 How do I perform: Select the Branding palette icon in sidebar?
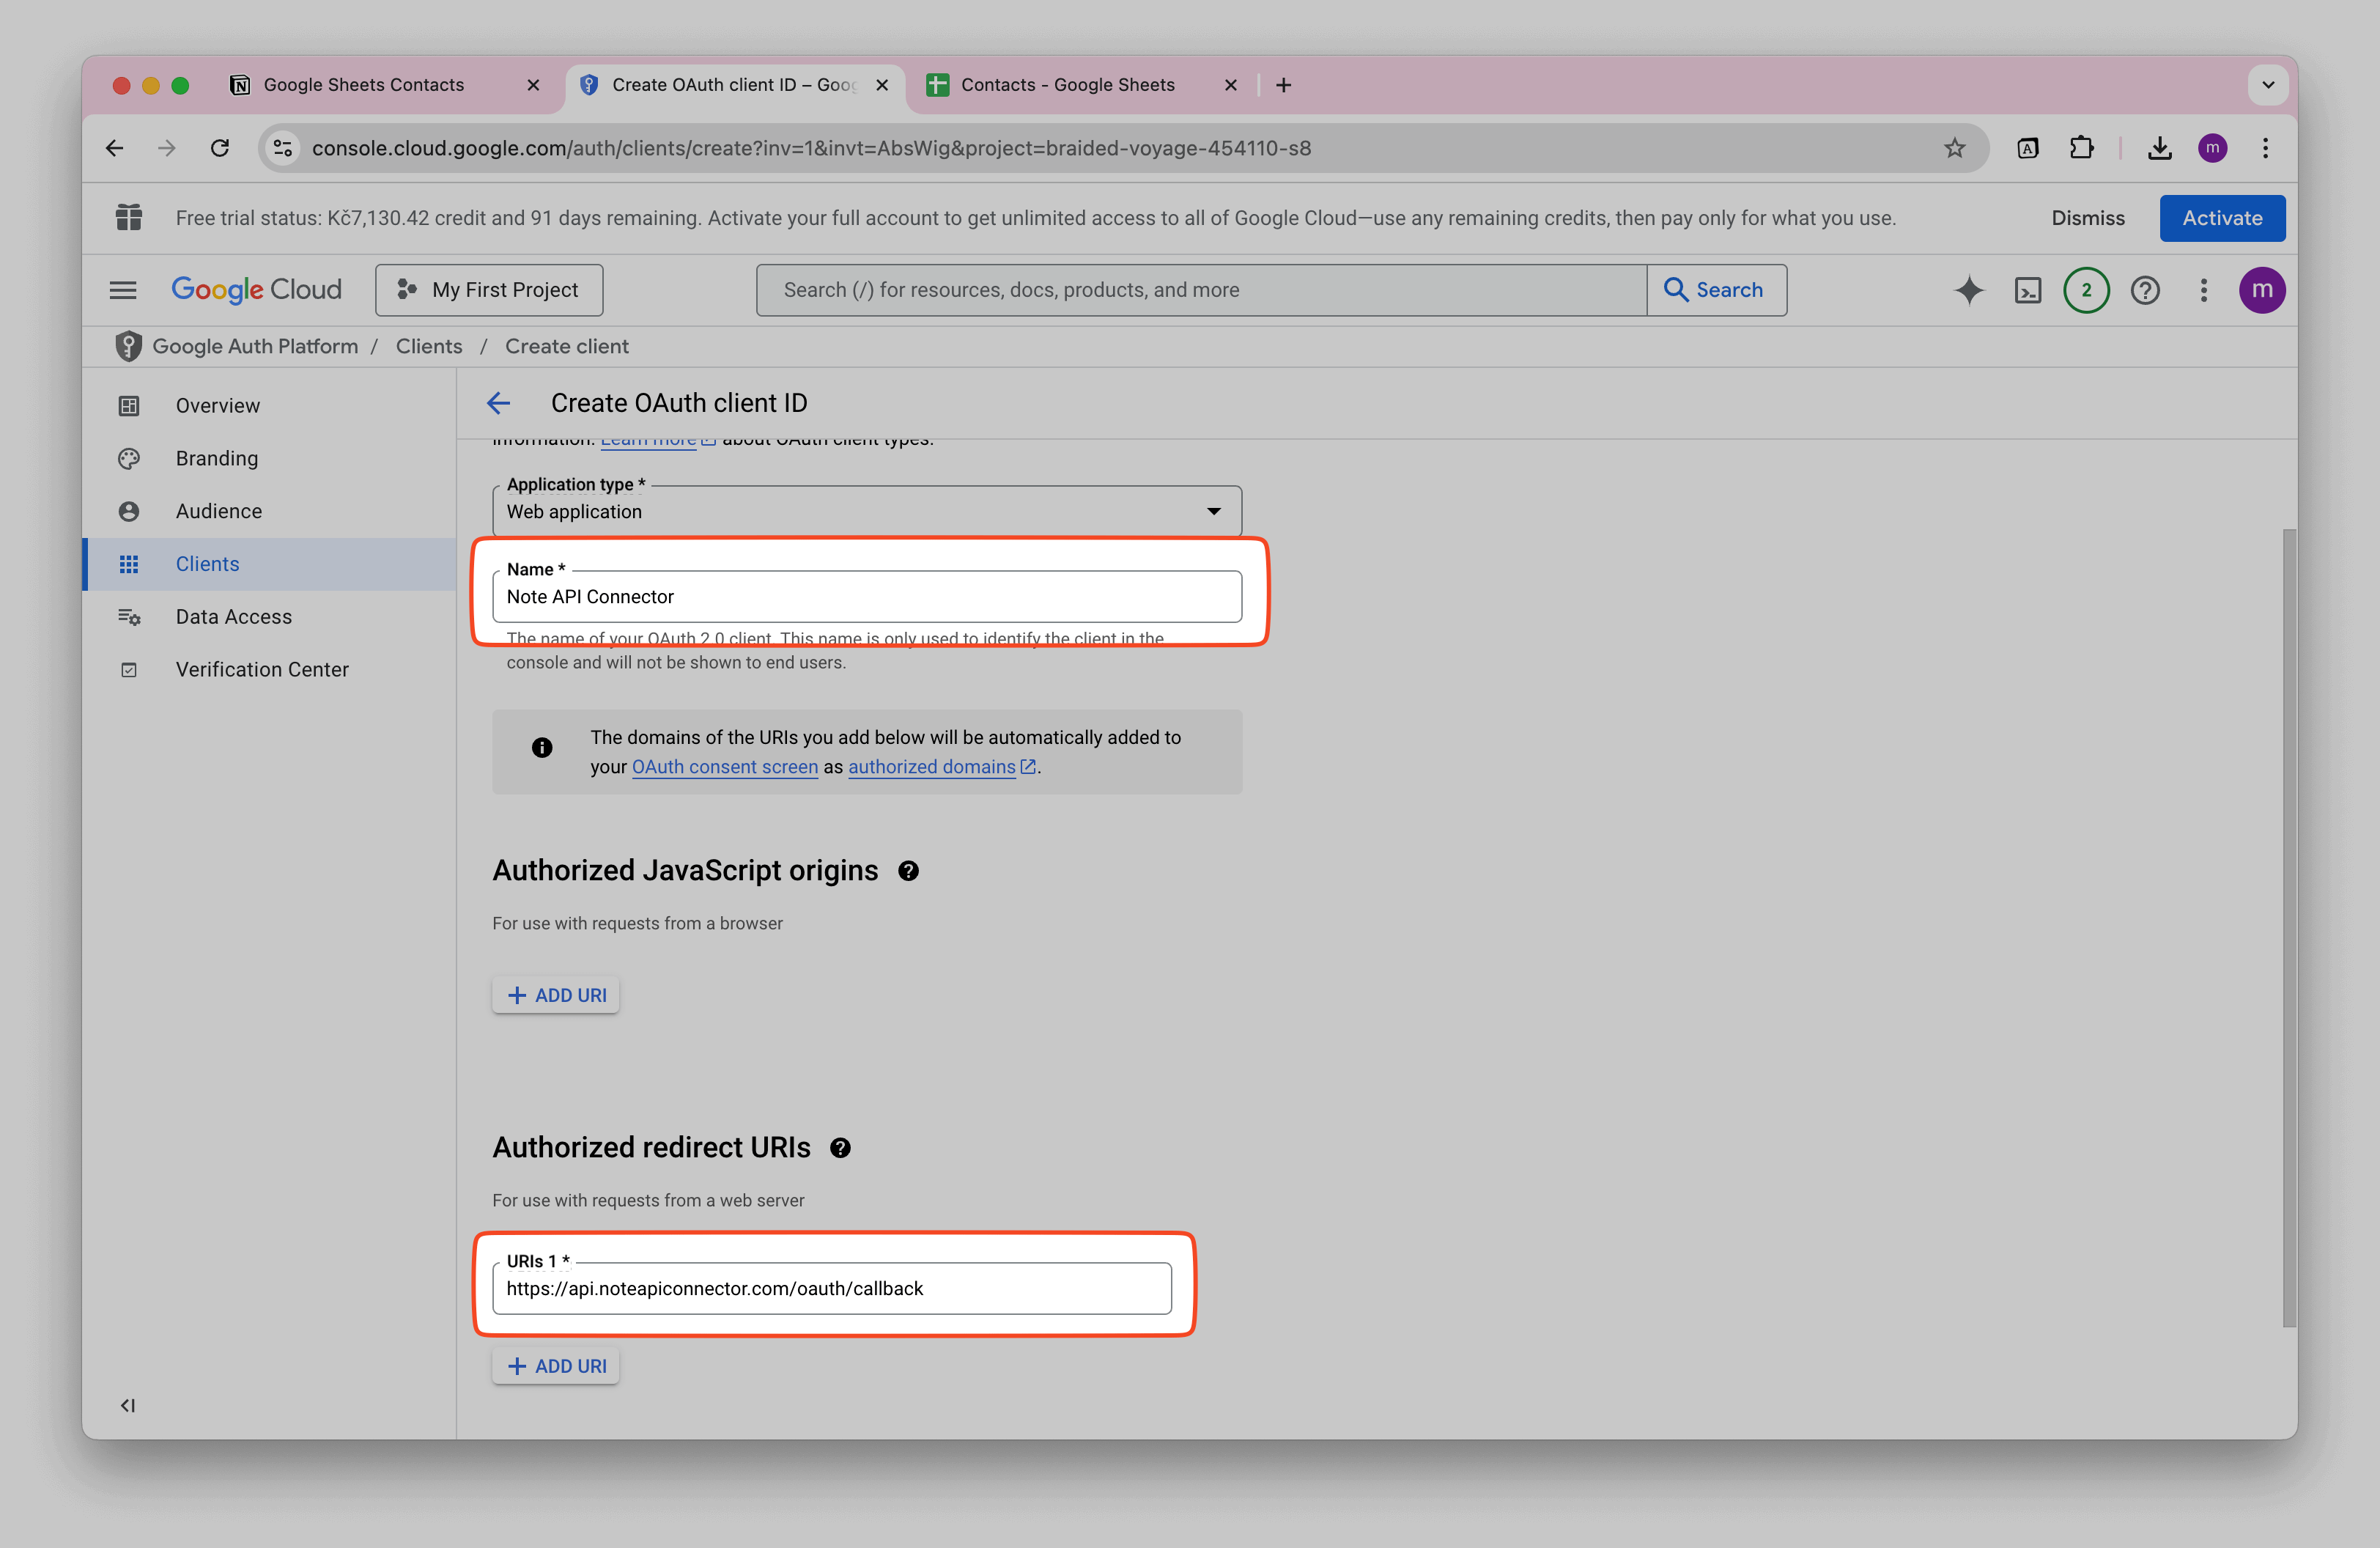coord(129,458)
